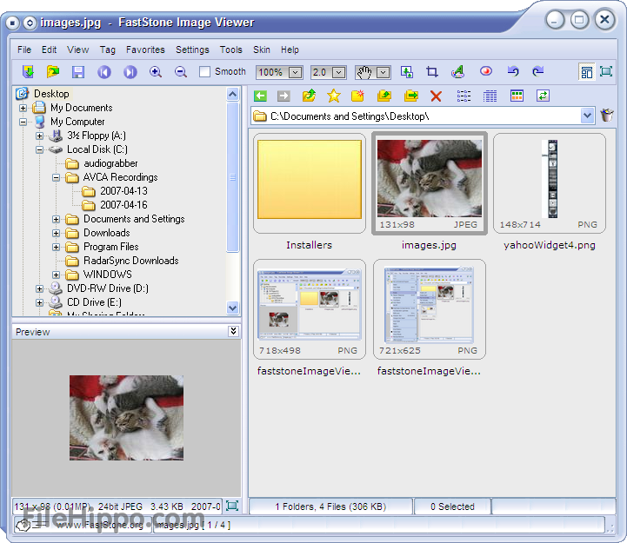Select RadarSync Downloads folder
The width and height of the screenshot is (627, 543).
coord(131,261)
